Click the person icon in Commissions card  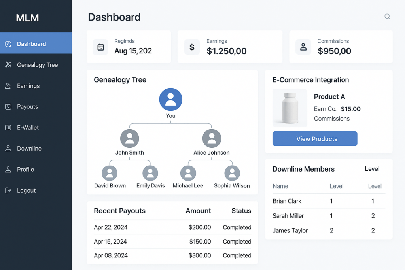click(303, 47)
